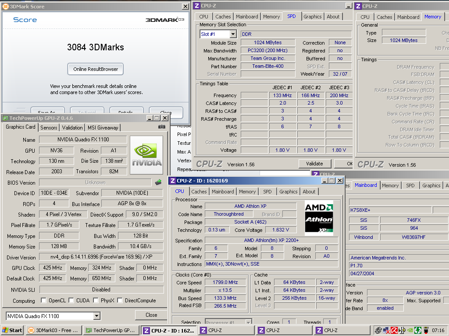Click the GPU-Z title bar icon
This screenshot has width=449, height=336.
[5, 118]
